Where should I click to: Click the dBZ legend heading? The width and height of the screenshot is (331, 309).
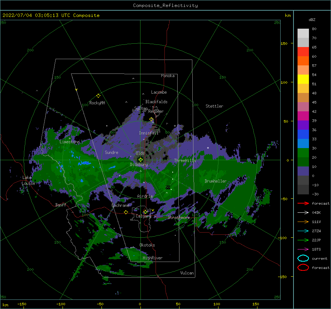(312, 19)
